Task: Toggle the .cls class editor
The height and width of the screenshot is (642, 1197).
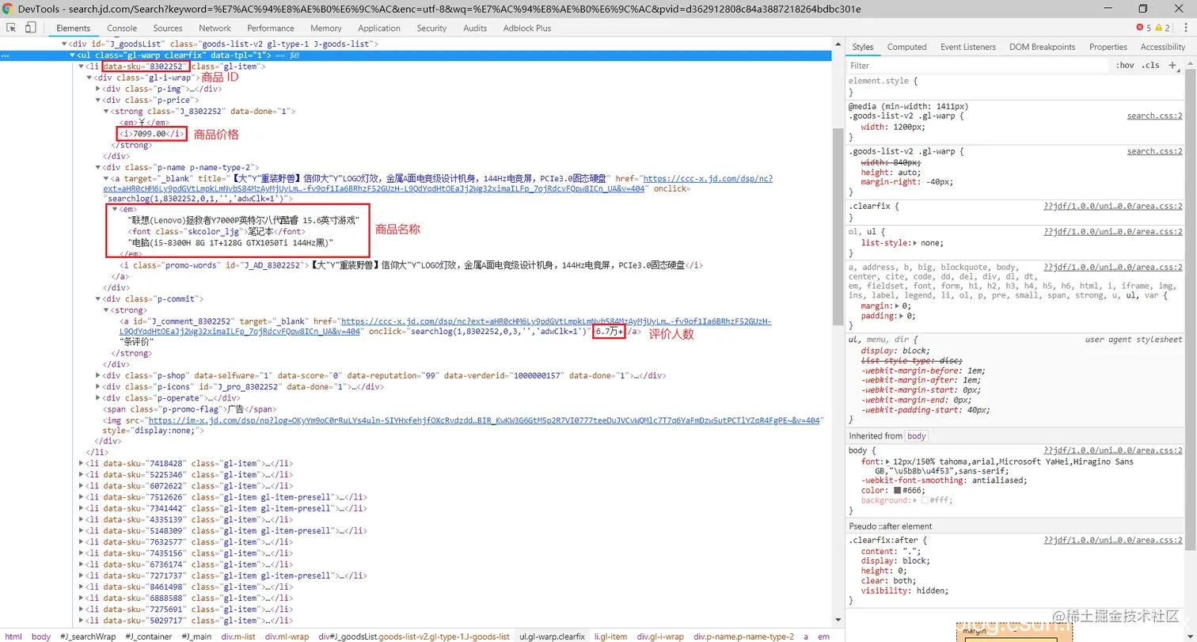Action: click(x=1150, y=66)
